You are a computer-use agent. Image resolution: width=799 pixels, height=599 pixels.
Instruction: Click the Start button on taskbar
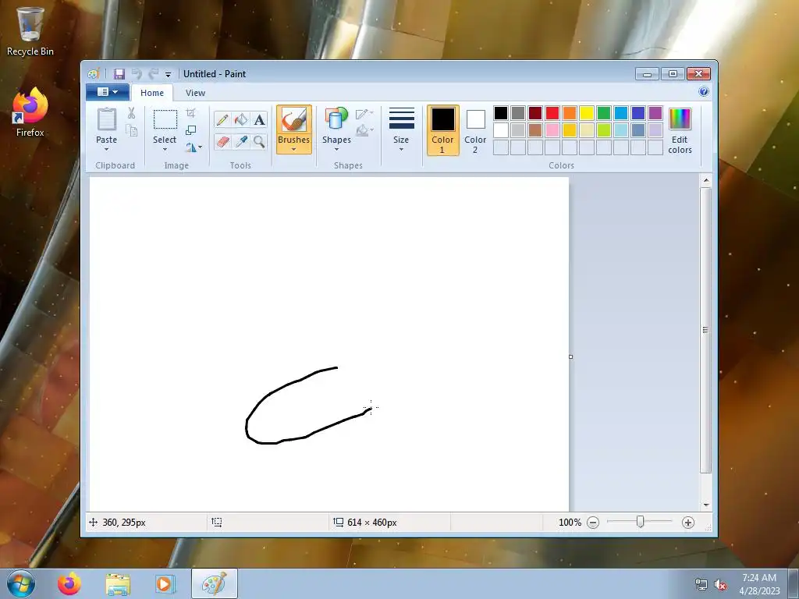coord(21,583)
